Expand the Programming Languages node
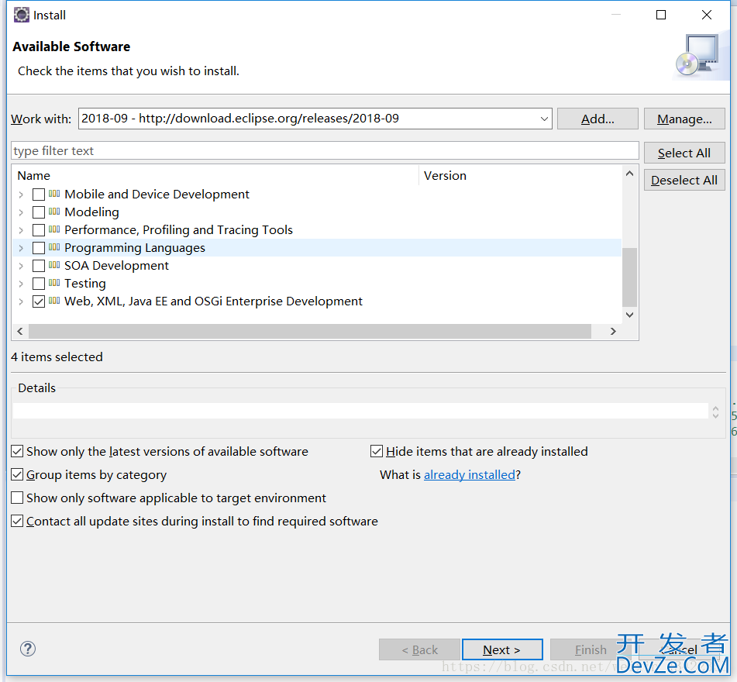This screenshot has width=737, height=682. pyautogui.click(x=21, y=248)
